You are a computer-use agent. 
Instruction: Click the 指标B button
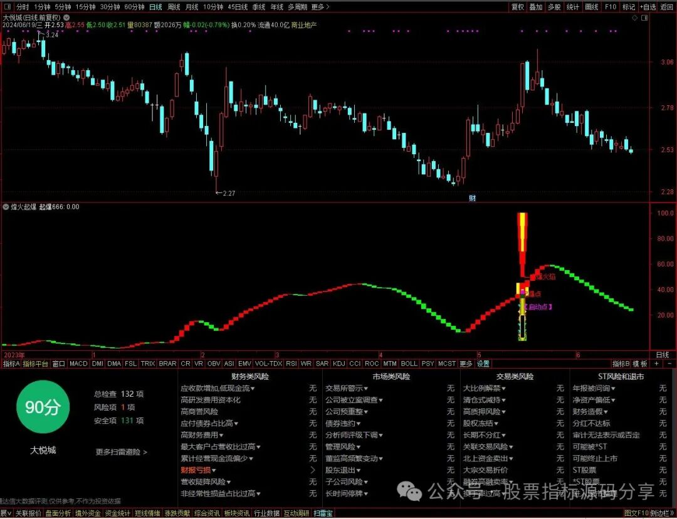click(x=621, y=364)
